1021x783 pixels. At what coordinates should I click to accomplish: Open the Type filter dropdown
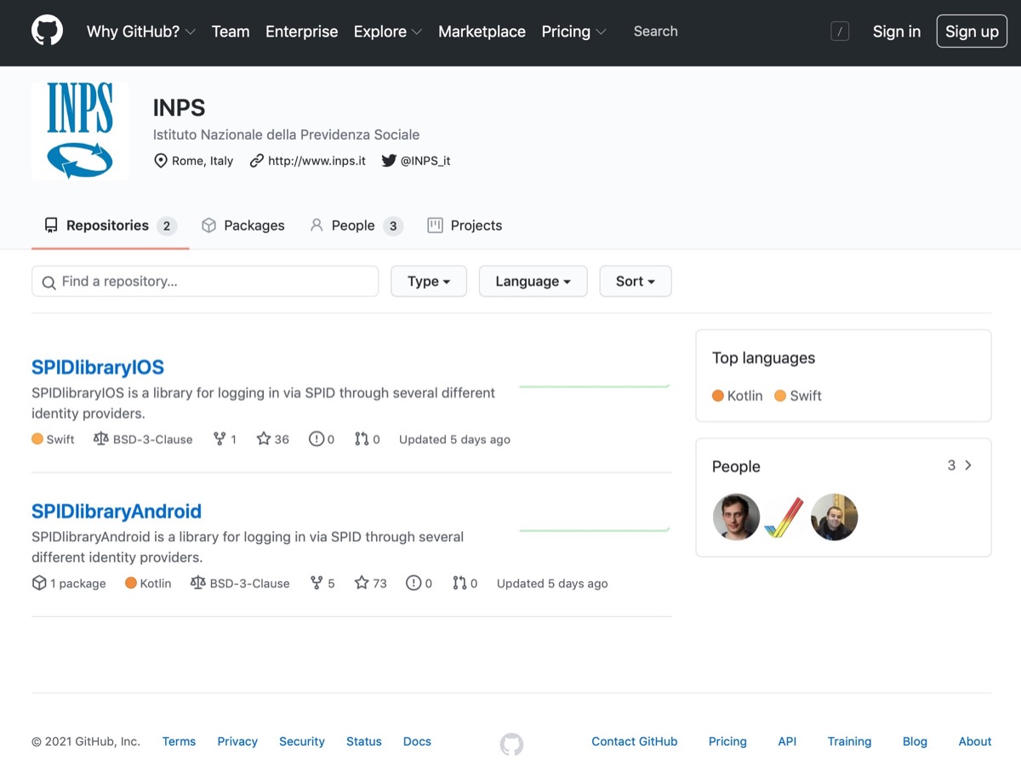tap(428, 282)
